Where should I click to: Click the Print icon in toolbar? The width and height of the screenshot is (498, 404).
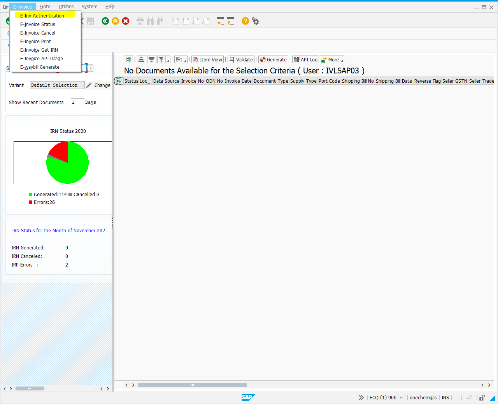140,21
